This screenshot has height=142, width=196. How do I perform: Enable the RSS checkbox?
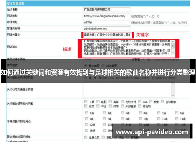click(x=140, y=102)
